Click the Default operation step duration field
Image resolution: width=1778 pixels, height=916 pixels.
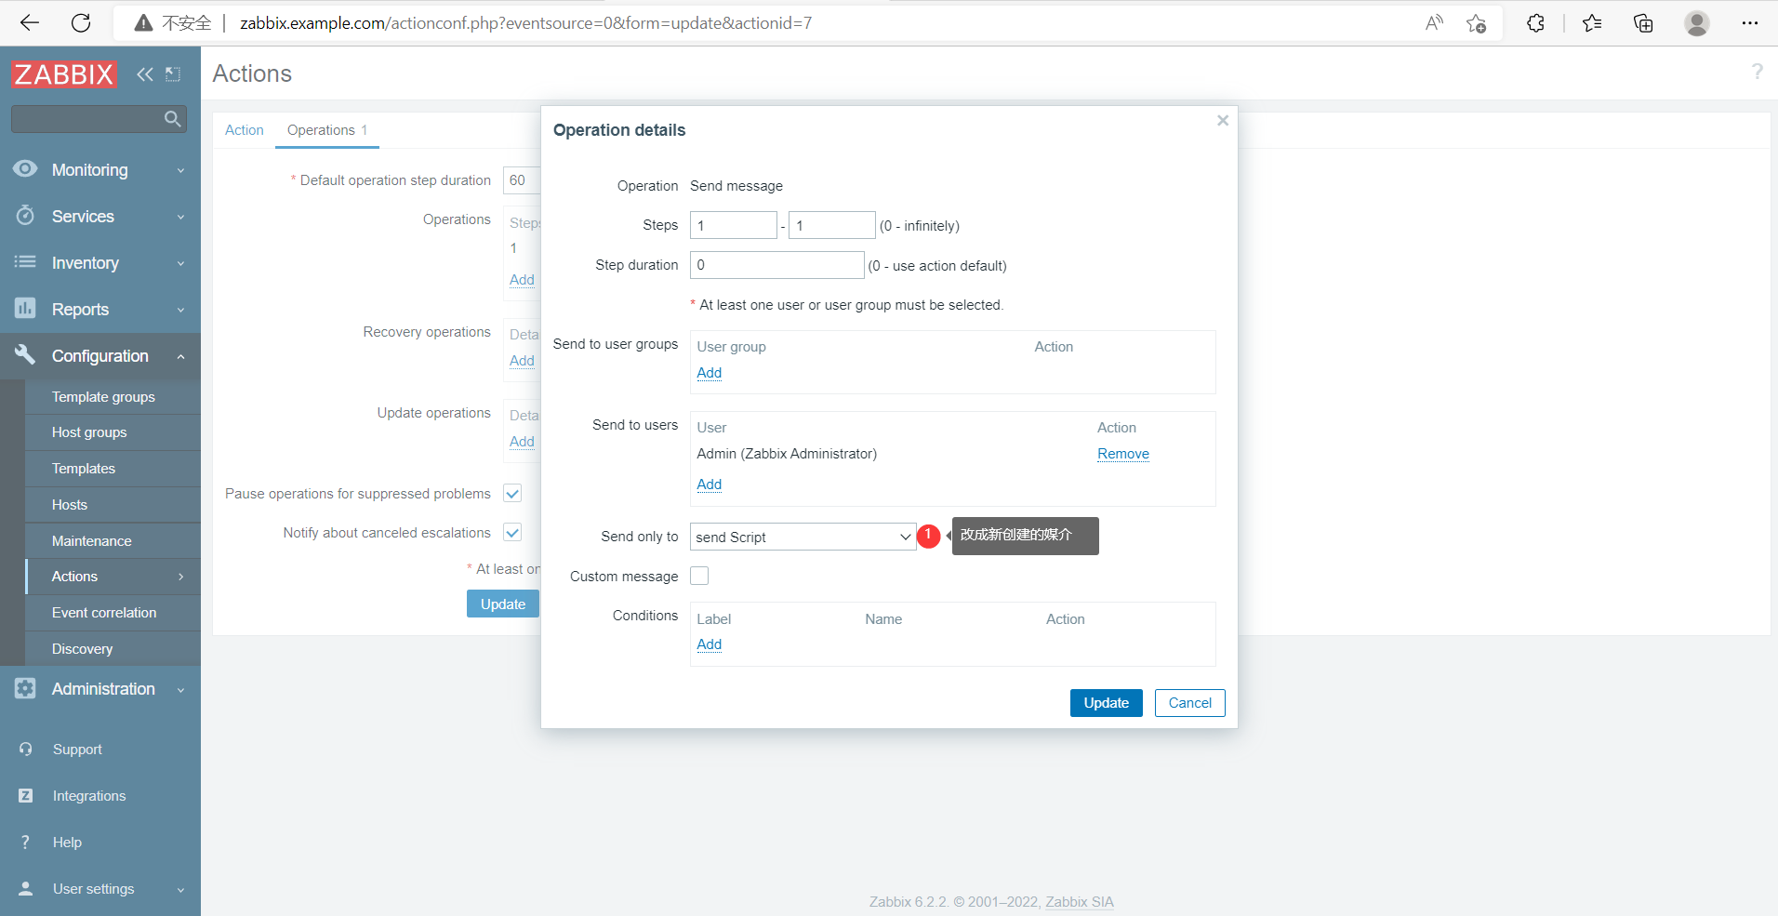click(x=521, y=180)
